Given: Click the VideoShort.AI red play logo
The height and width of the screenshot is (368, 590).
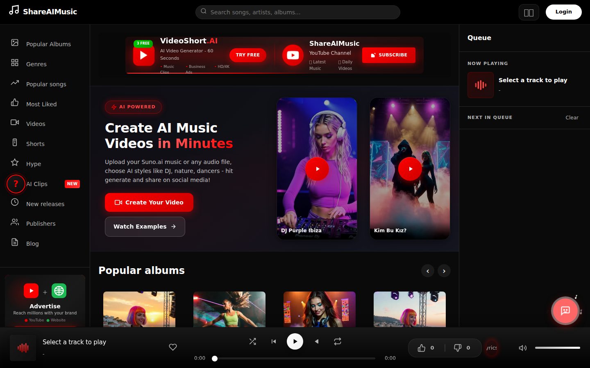Looking at the screenshot, I should (x=143, y=55).
